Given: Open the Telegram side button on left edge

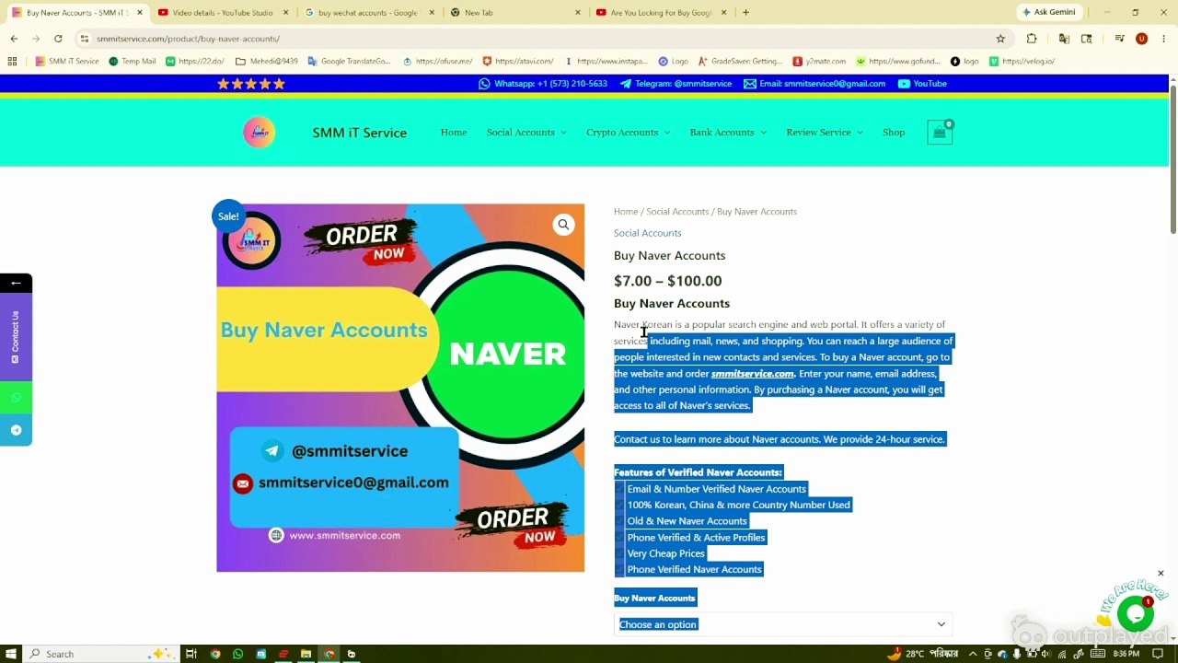Looking at the screenshot, I should coord(16,430).
